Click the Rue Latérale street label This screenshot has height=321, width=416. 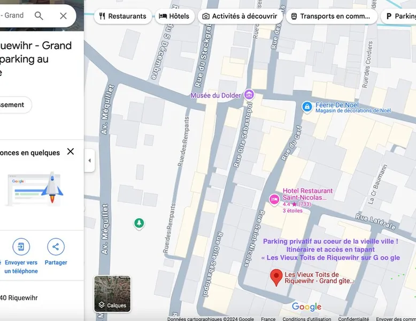click(x=375, y=222)
